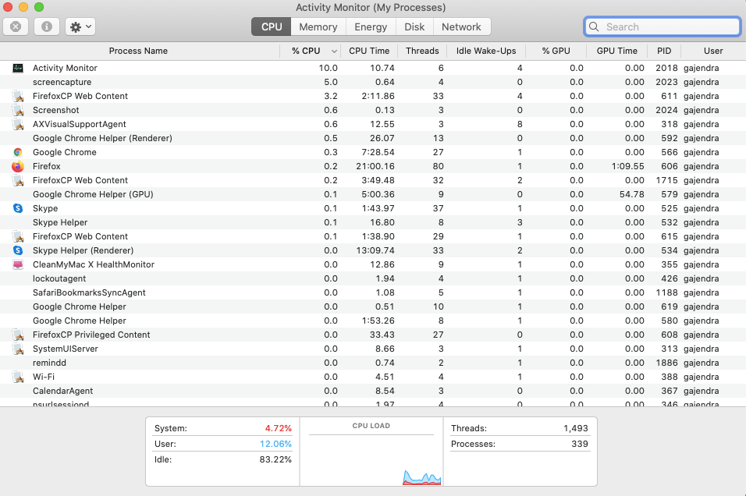Open the Disk tab

tap(414, 26)
